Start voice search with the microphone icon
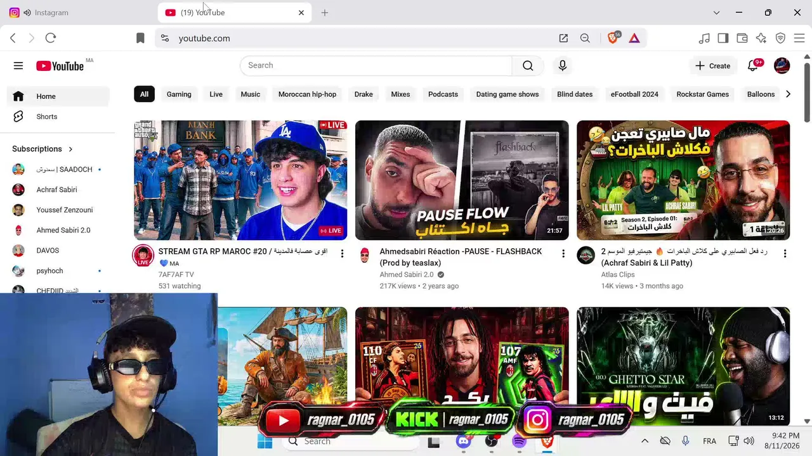The width and height of the screenshot is (812, 456). 563,66
